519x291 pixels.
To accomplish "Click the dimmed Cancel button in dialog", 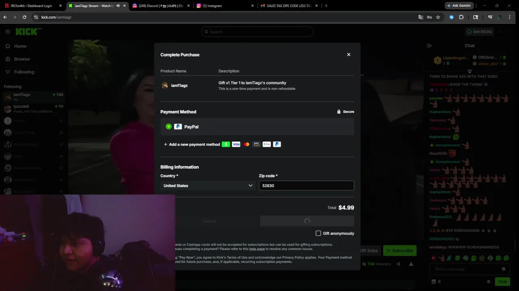I will (209, 221).
